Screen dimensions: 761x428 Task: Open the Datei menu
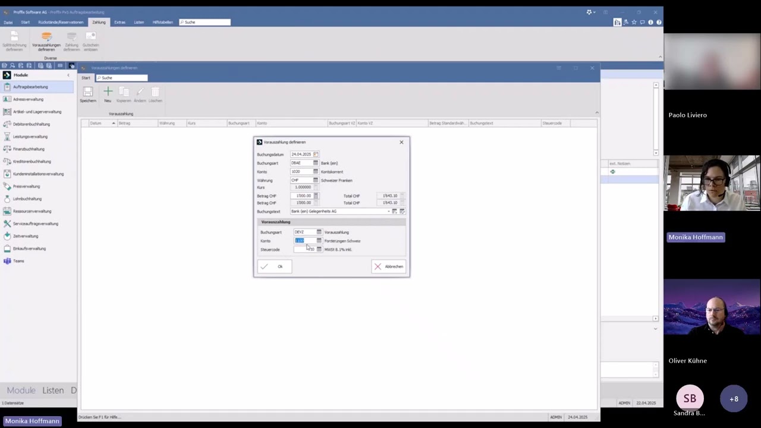coord(8,22)
